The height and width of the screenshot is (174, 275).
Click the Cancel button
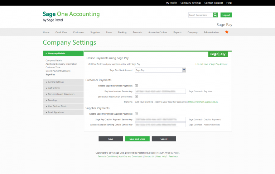[164, 139]
